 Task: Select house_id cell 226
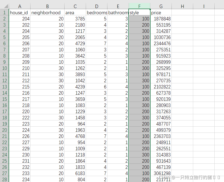click(20, 136)
